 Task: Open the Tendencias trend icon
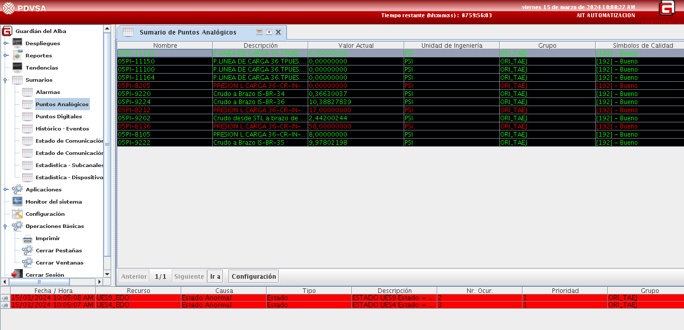pos(17,68)
